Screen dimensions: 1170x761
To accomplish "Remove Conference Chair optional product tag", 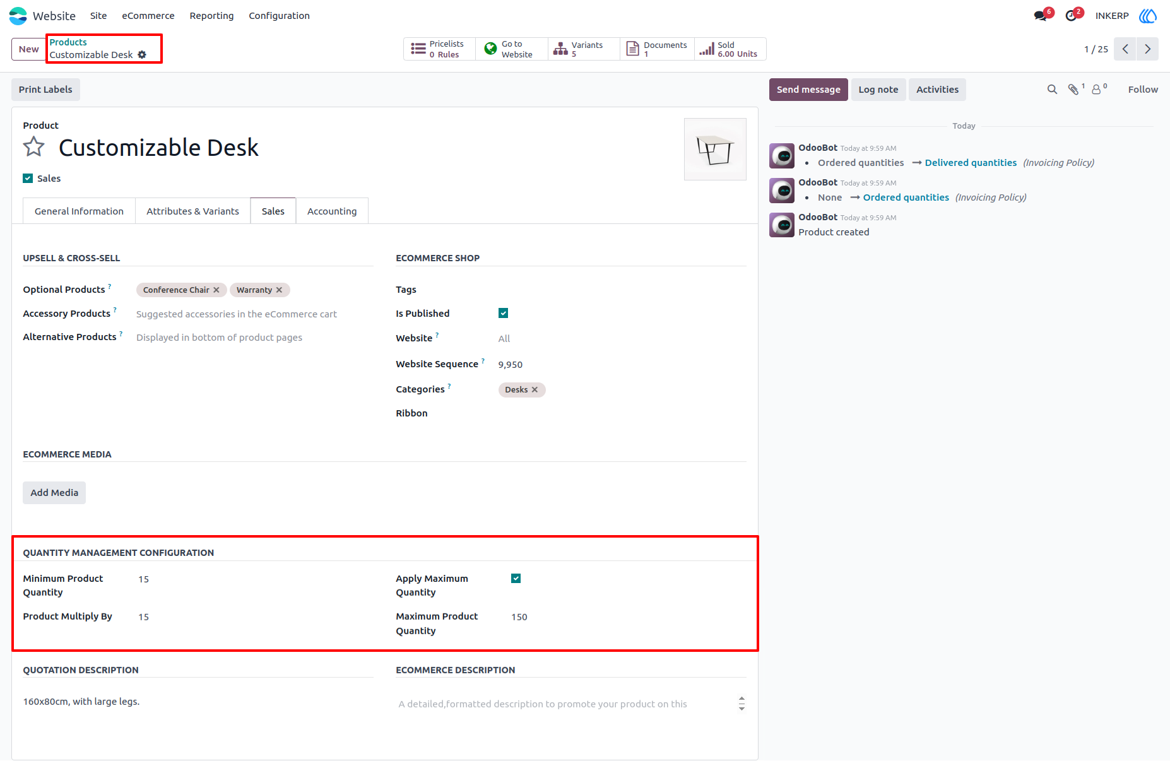I will click(x=216, y=290).
